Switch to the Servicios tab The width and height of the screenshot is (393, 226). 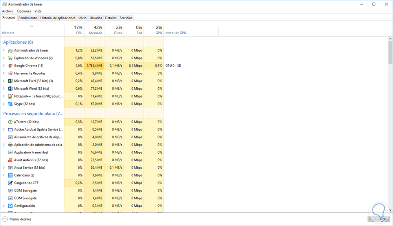coord(126,18)
